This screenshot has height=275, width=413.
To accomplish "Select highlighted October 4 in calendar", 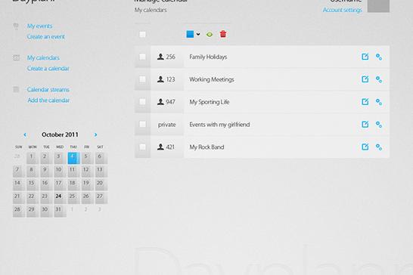I will point(74,158).
